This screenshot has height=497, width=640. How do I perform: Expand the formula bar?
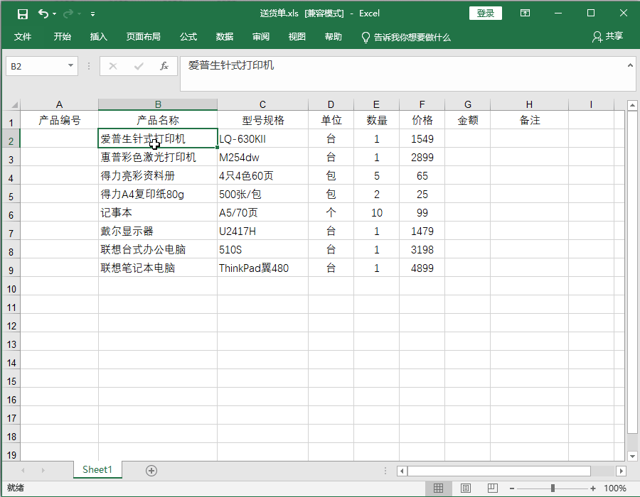tap(630, 65)
